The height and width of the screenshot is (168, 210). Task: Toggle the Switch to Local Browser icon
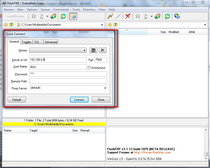[73, 16]
